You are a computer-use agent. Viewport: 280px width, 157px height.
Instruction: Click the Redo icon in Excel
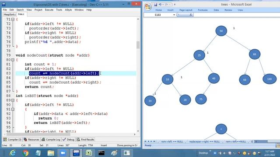pyautogui.click(x=166, y=5)
